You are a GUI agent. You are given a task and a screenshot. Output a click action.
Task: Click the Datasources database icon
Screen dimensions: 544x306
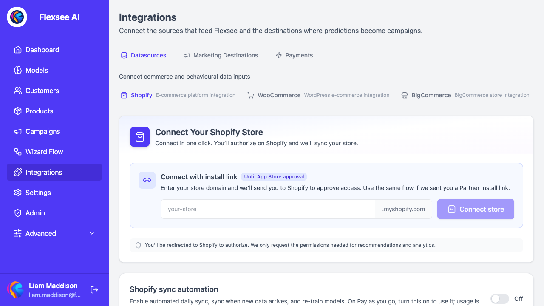point(124,55)
